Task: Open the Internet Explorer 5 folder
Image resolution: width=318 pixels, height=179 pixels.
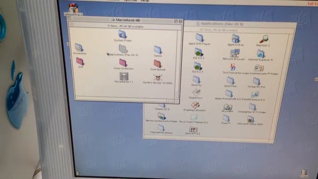Action: 261,54
